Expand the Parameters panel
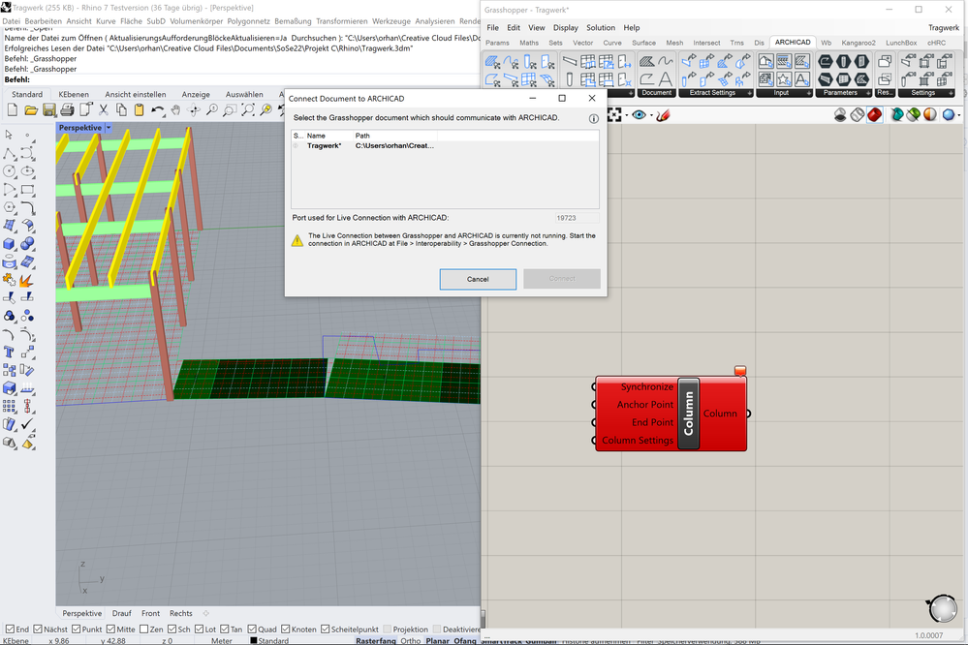 pos(868,93)
